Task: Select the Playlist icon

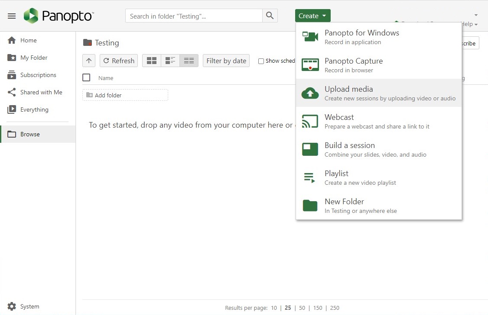Action: coord(310,177)
